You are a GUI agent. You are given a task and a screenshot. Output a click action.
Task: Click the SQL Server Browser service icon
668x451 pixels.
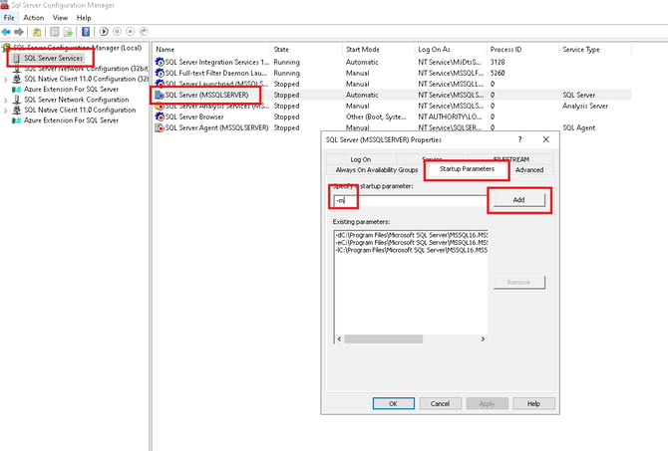[x=160, y=116]
